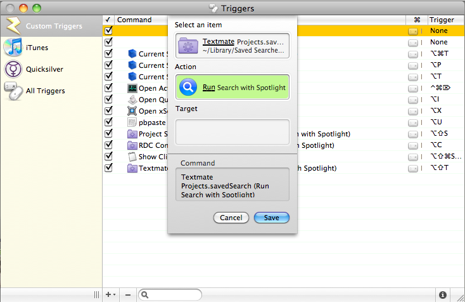Select Custom Triggers in the sidebar
The image size is (465, 302).
pyautogui.click(x=51, y=26)
